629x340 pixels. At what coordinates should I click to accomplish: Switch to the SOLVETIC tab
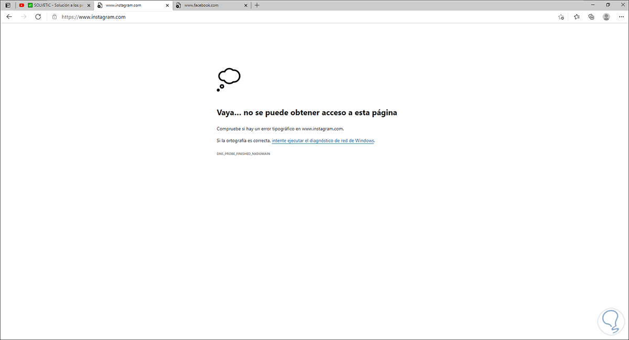tap(56, 5)
